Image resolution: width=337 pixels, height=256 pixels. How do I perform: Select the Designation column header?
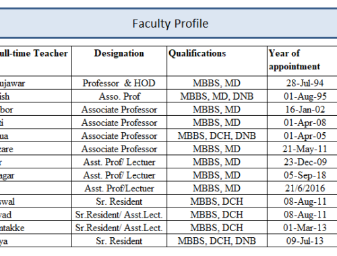(x=119, y=61)
